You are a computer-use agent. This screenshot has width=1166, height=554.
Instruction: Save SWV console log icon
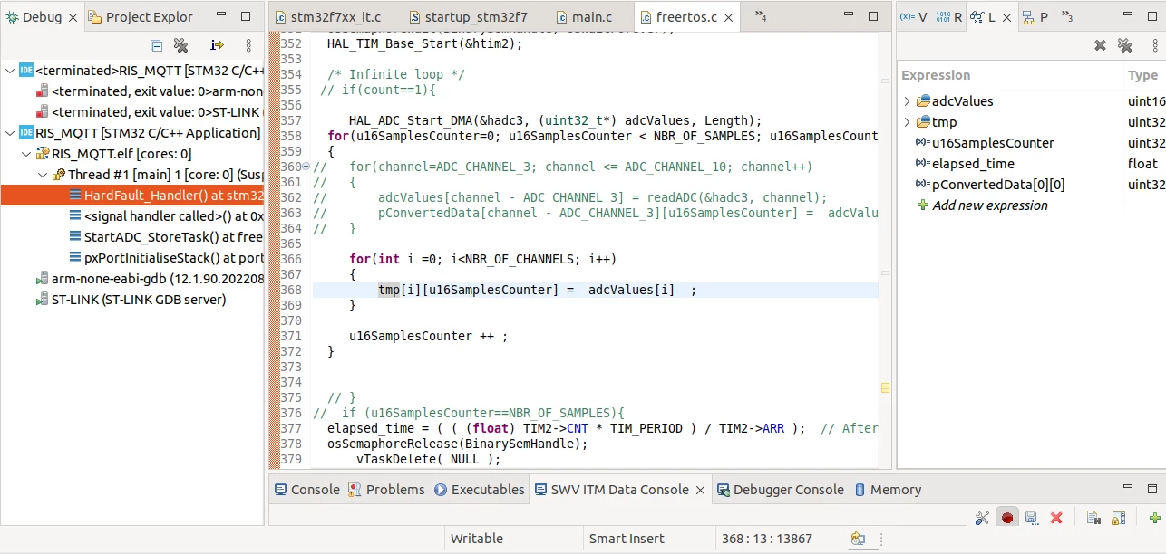(1032, 518)
